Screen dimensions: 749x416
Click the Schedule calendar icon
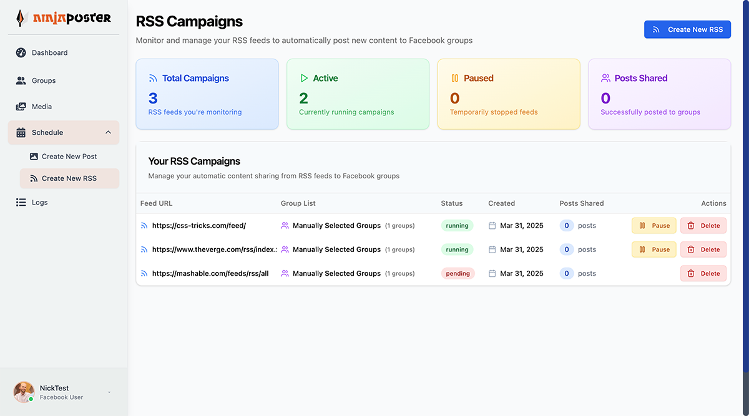[21, 132]
